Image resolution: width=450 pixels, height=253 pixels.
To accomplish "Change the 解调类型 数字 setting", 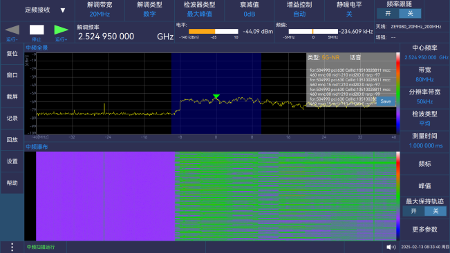I will click(149, 10).
